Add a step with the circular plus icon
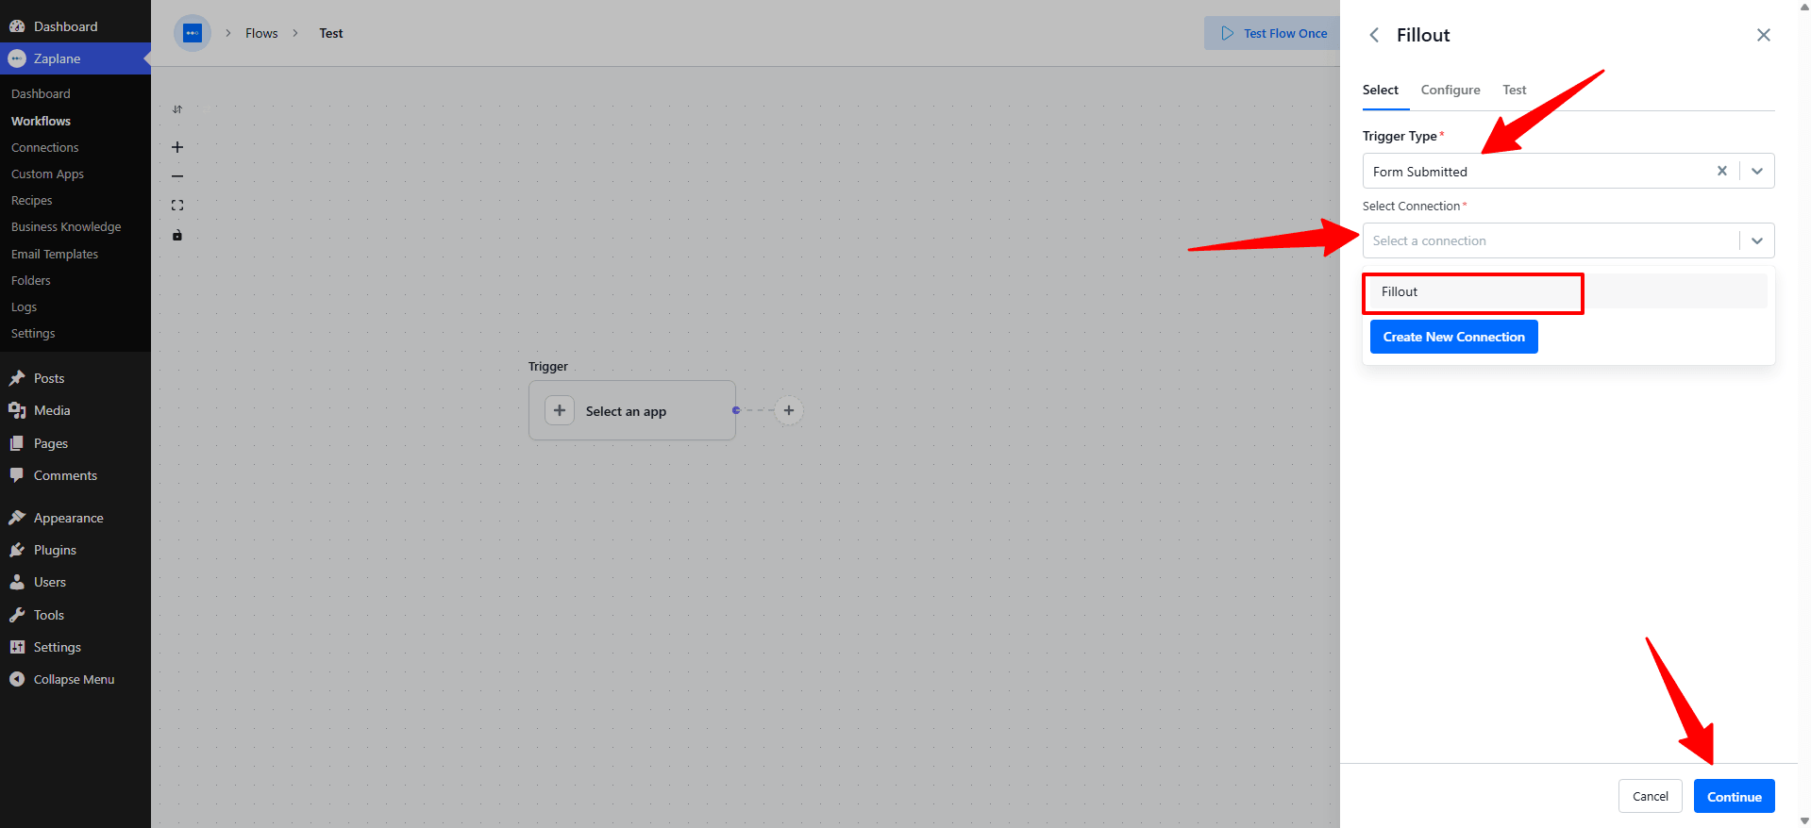 click(789, 410)
